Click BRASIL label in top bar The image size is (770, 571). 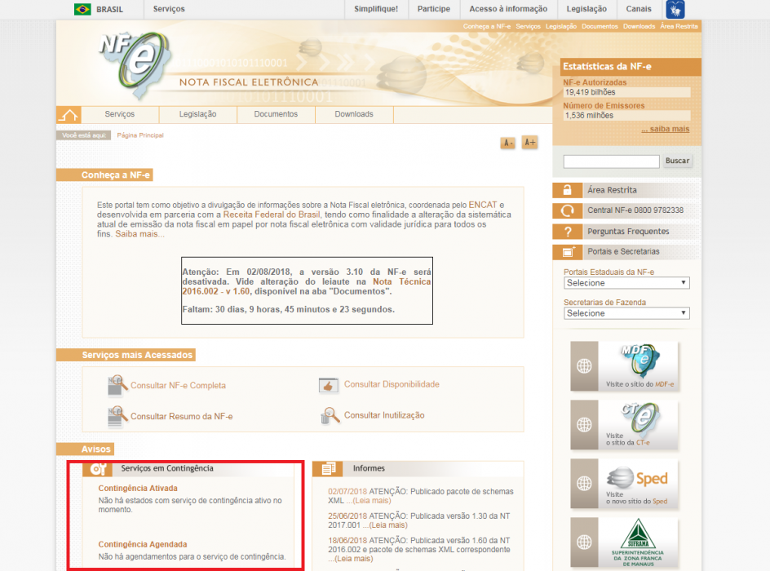click(109, 9)
